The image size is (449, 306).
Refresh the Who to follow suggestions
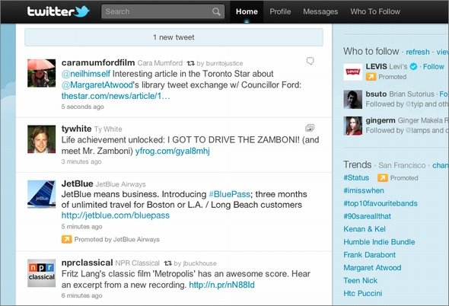(x=418, y=52)
